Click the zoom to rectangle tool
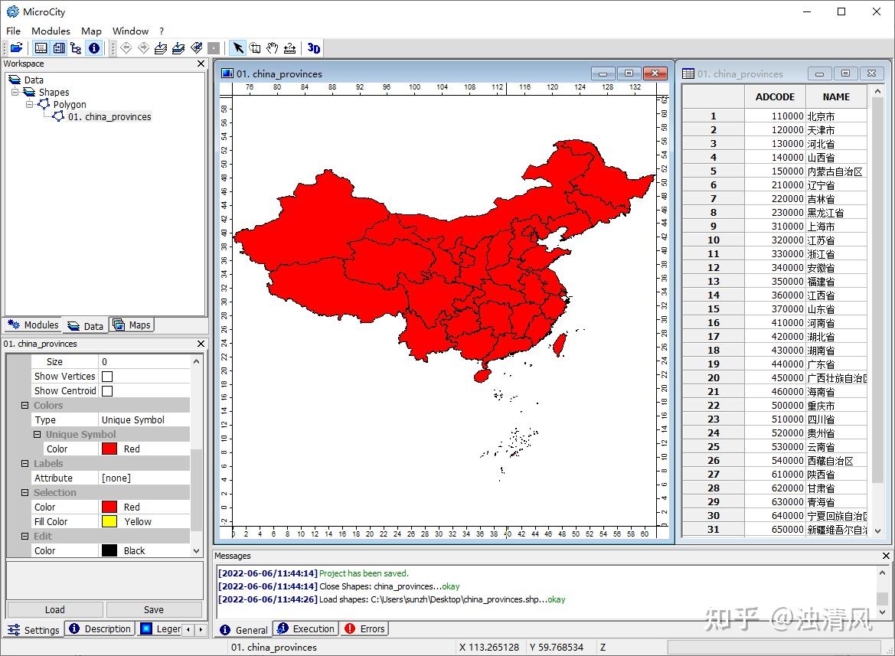Image resolution: width=895 pixels, height=656 pixels. (255, 48)
